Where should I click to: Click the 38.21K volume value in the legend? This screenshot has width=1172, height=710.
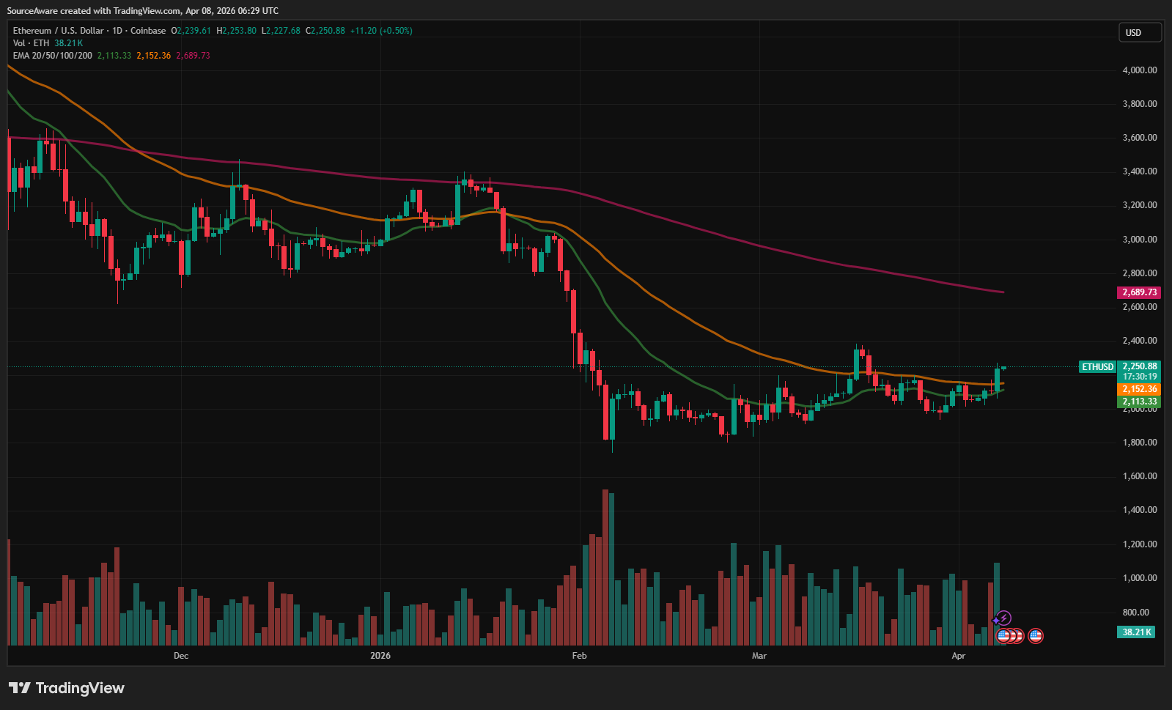(69, 43)
